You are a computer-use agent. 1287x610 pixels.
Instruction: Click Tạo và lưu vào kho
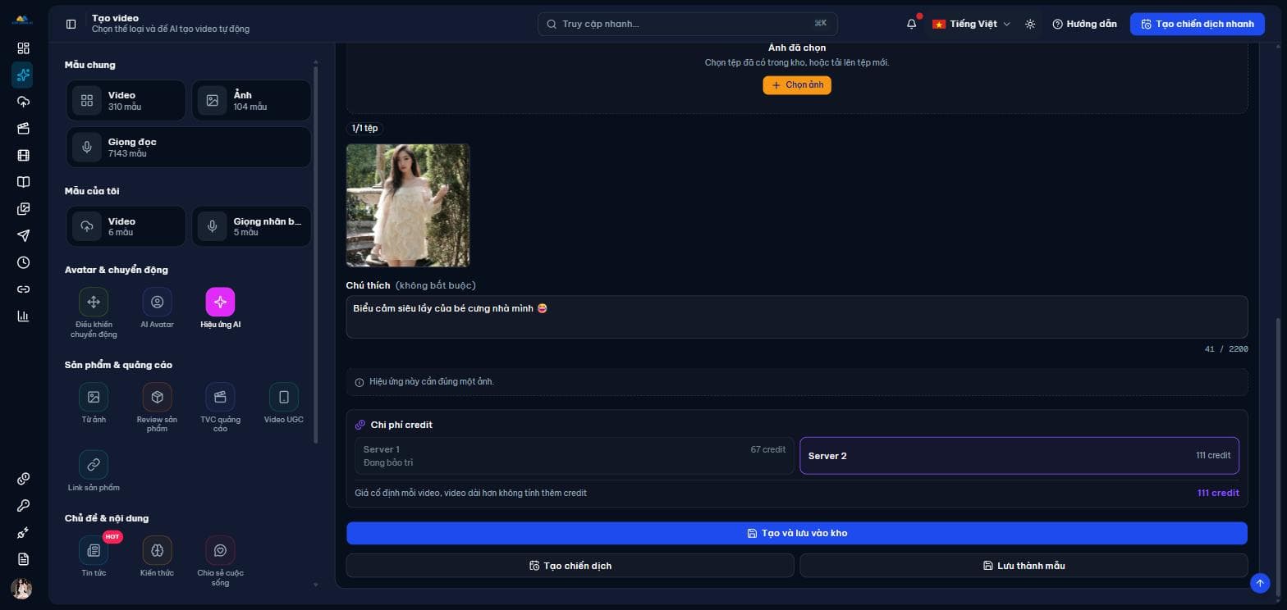[797, 533]
